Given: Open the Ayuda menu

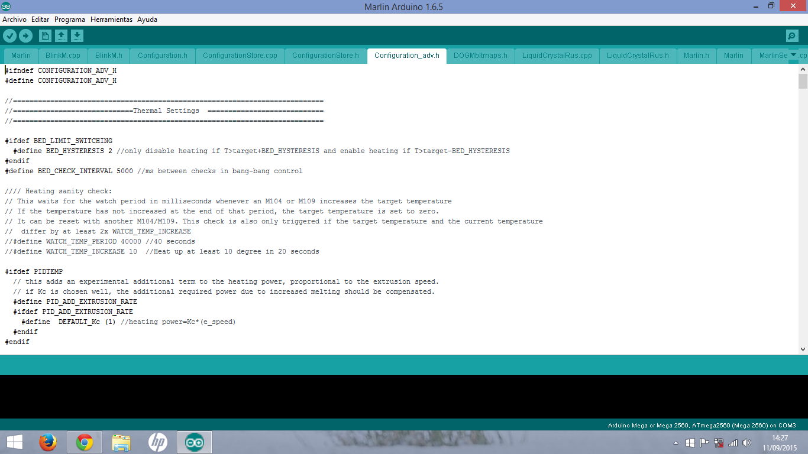Looking at the screenshot, I should [147, 20].
